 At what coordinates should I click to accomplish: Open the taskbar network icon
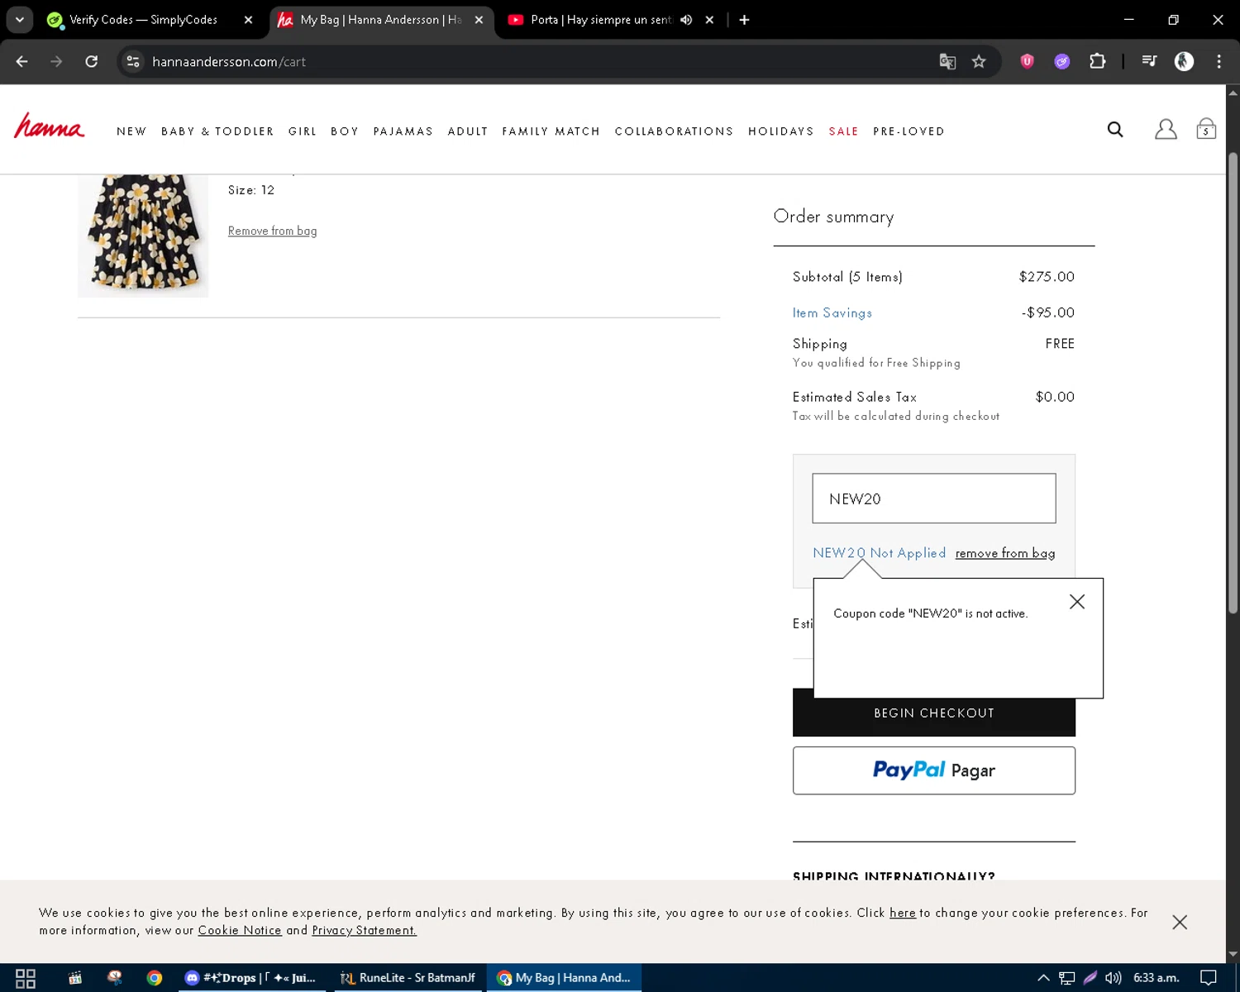pos(1067,978)
